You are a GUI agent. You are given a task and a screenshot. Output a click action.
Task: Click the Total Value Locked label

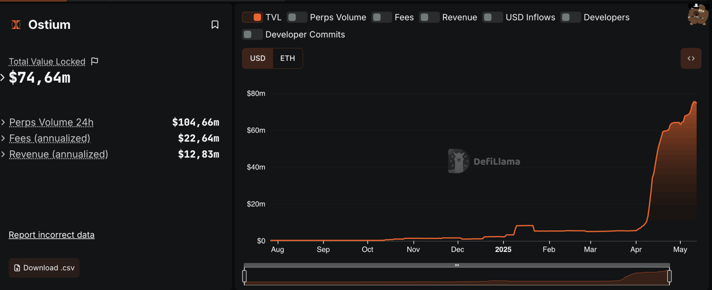click(x=47, y=62)
